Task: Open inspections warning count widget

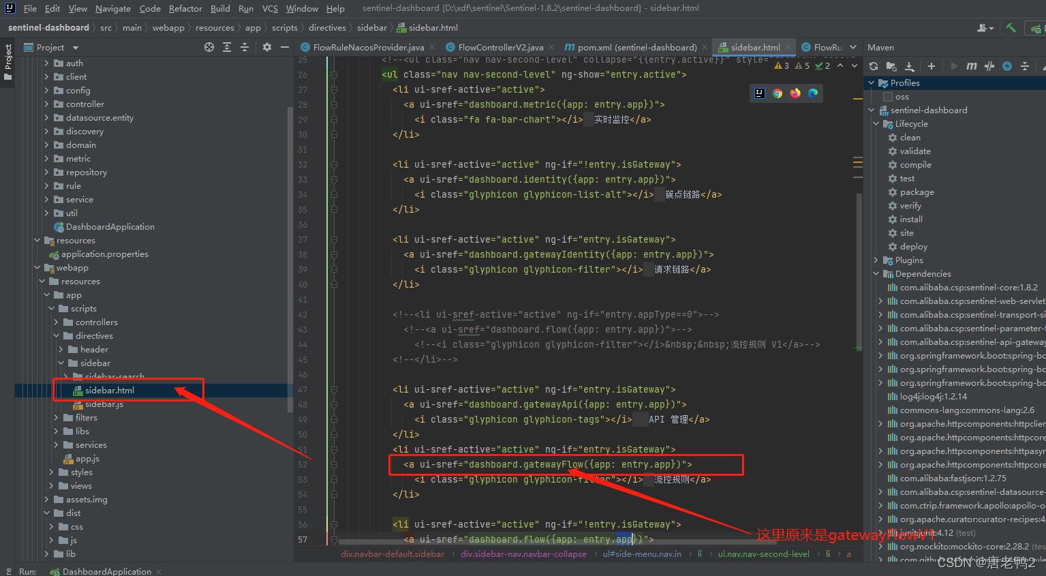Action: pos(802,66)
